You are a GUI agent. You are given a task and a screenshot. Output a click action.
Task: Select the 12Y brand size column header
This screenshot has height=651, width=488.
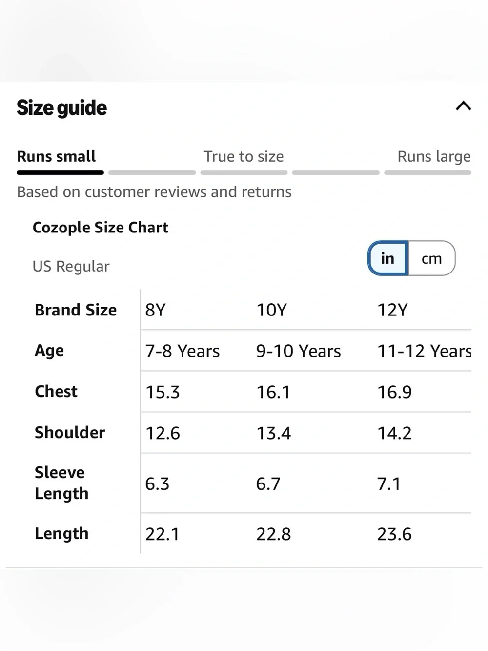(392, 310)
